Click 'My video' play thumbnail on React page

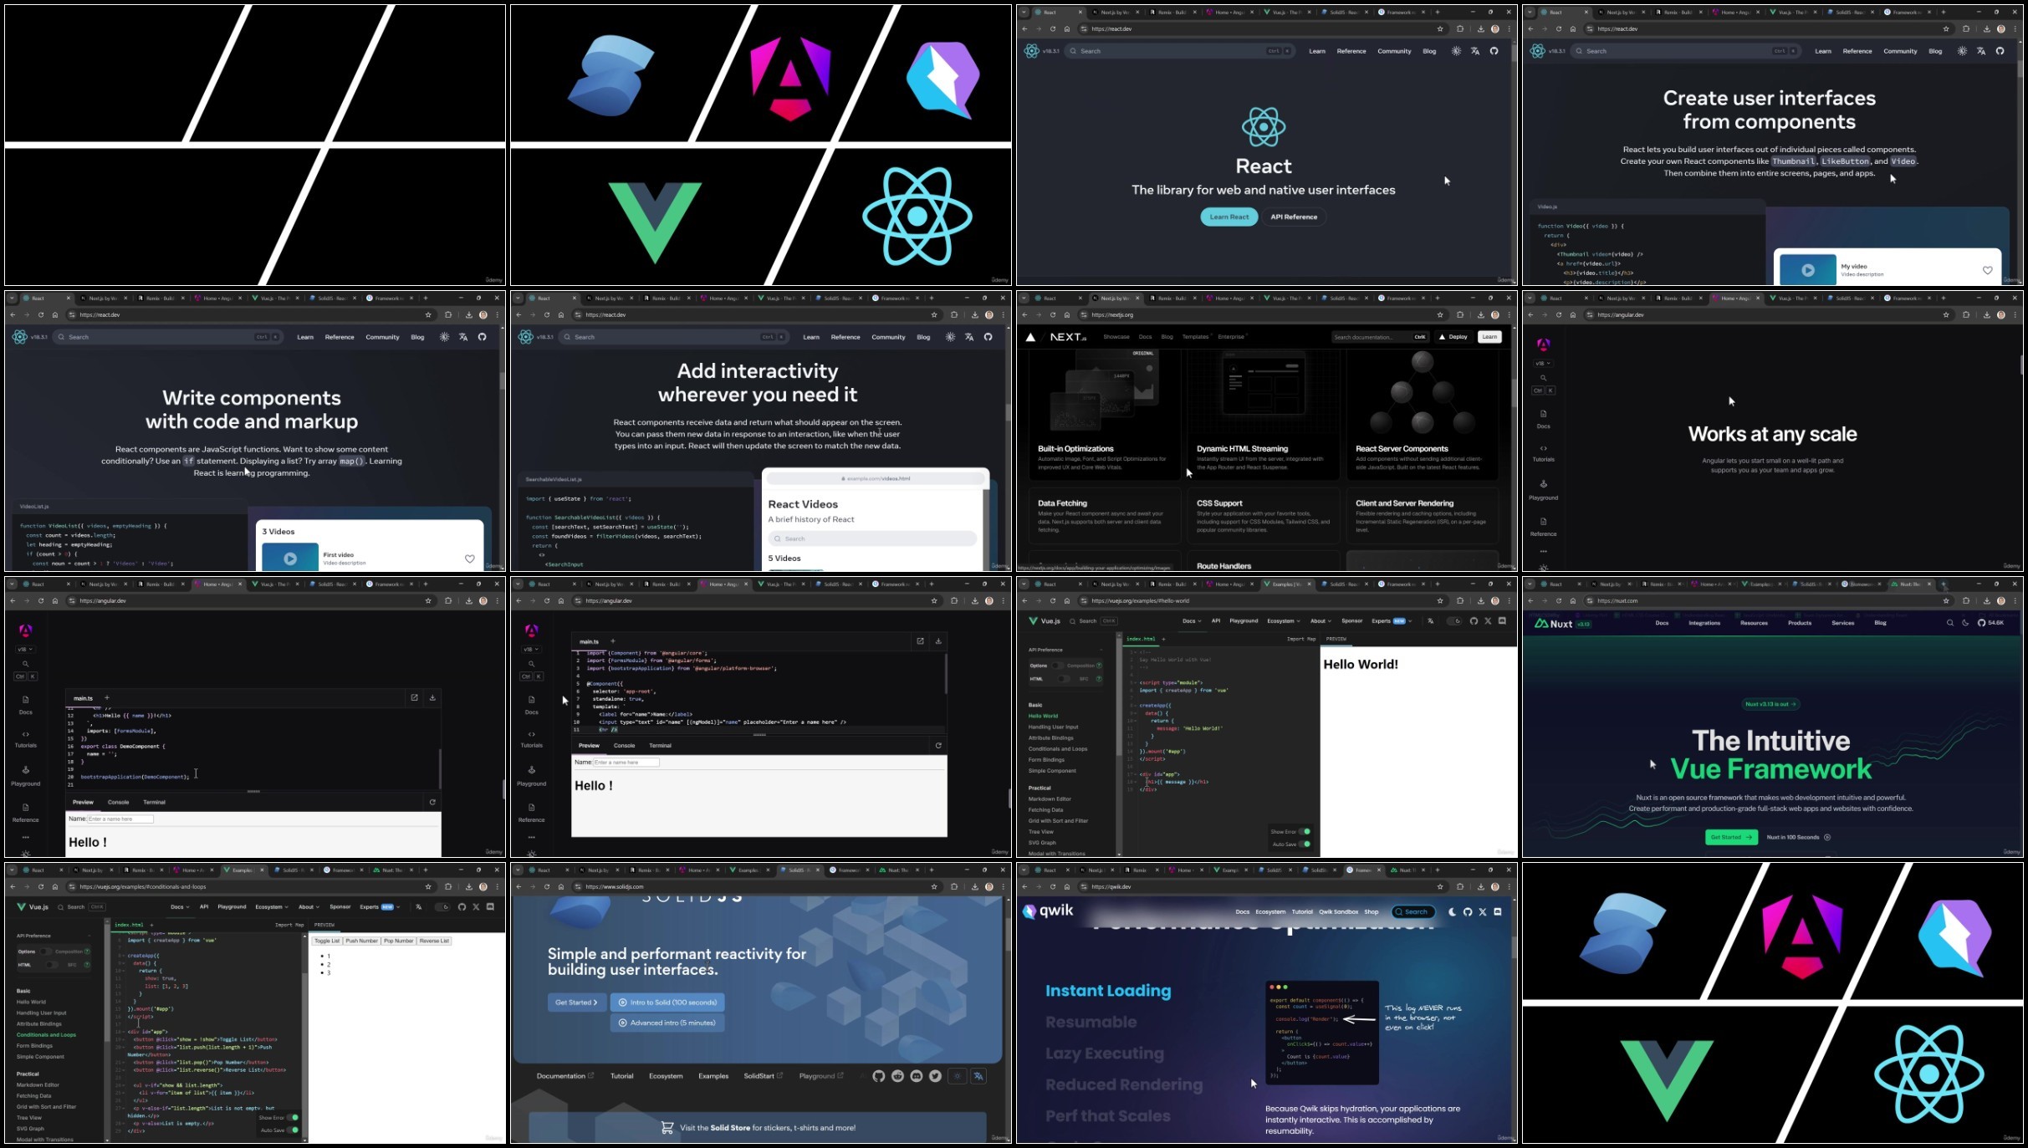(1807, 270)
